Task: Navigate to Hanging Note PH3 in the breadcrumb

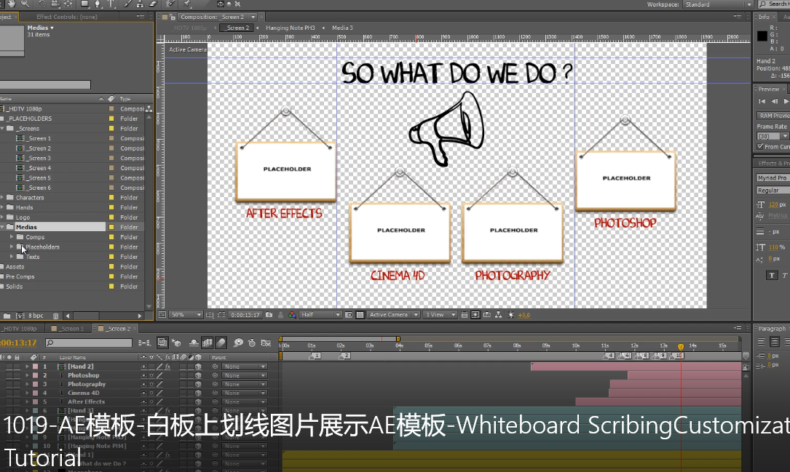Action: click(x=291, y=28)
